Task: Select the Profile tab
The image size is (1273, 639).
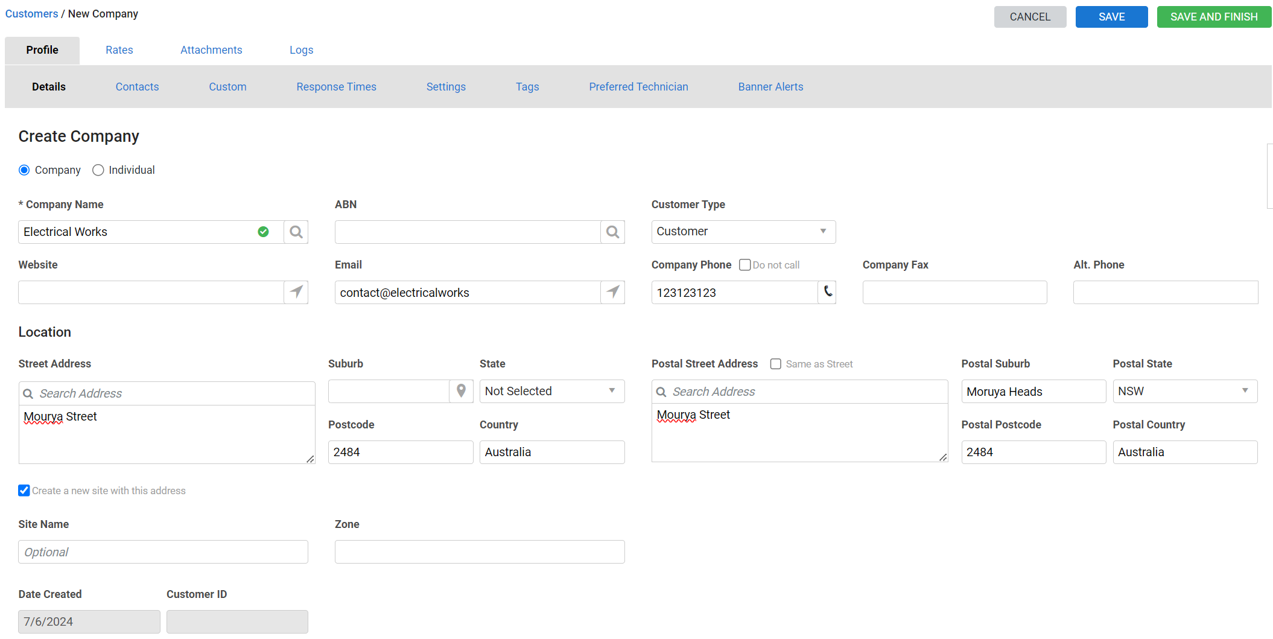Action: [x=42, y=50]
